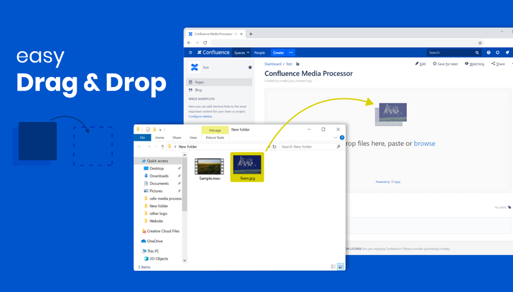Screen dimensions: 513x292
Task: Click the notifications icon in Confluence header
Action: (507, 52)
